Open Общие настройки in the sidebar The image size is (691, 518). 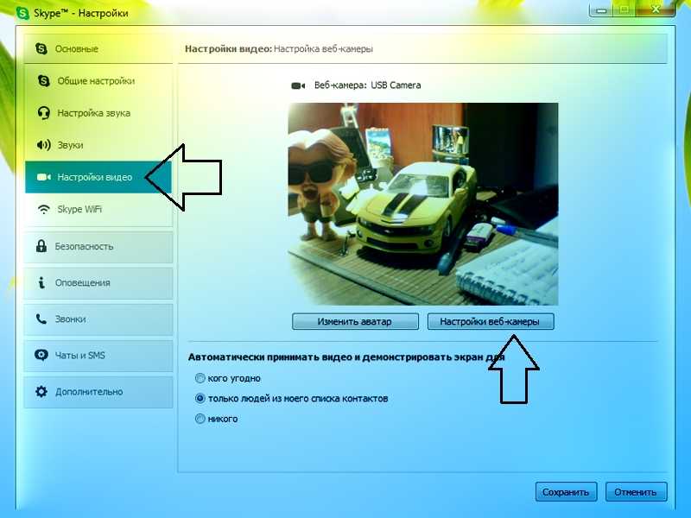[98, 80]
